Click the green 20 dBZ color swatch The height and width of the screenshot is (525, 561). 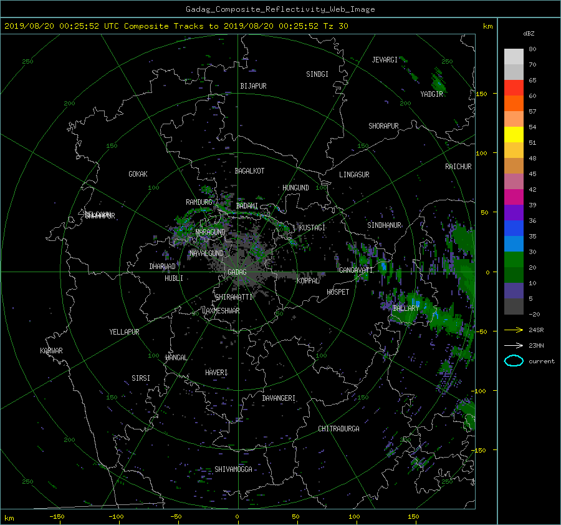(x=514, y=260)
